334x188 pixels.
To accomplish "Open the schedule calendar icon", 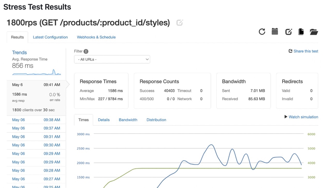I will tap(275, 32).
